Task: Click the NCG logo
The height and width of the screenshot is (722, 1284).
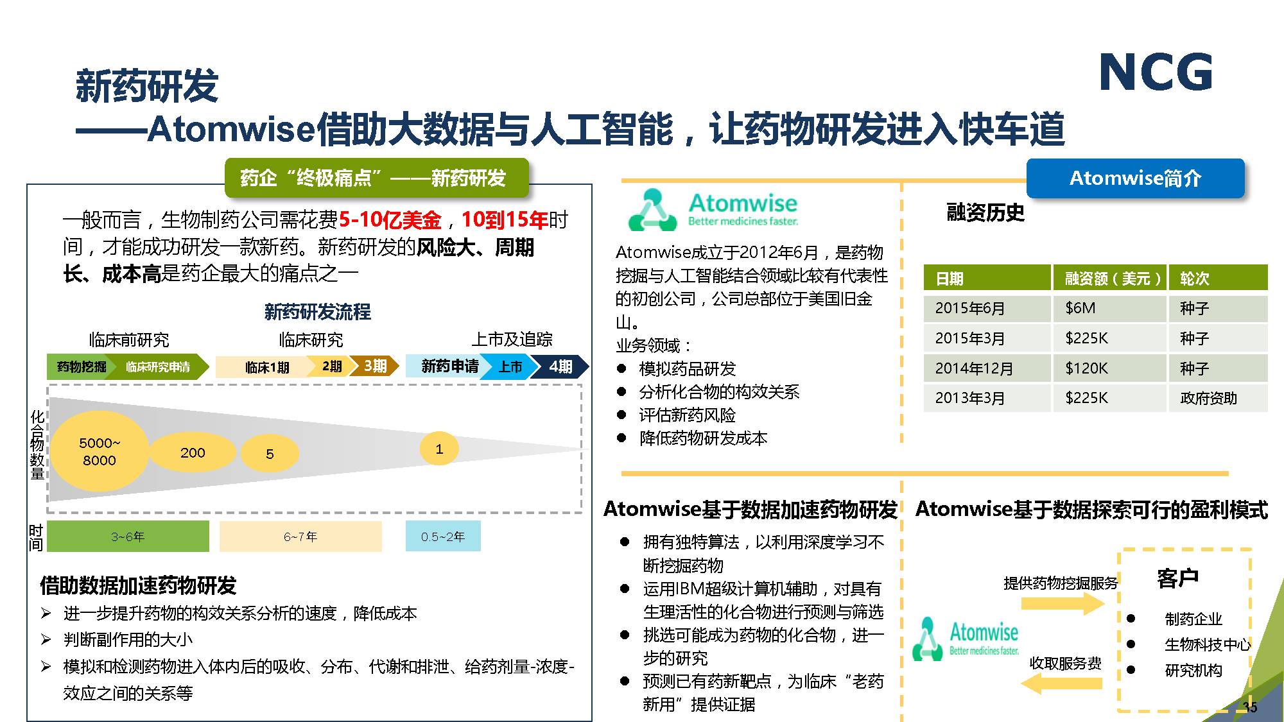Action: point(1156,72)
